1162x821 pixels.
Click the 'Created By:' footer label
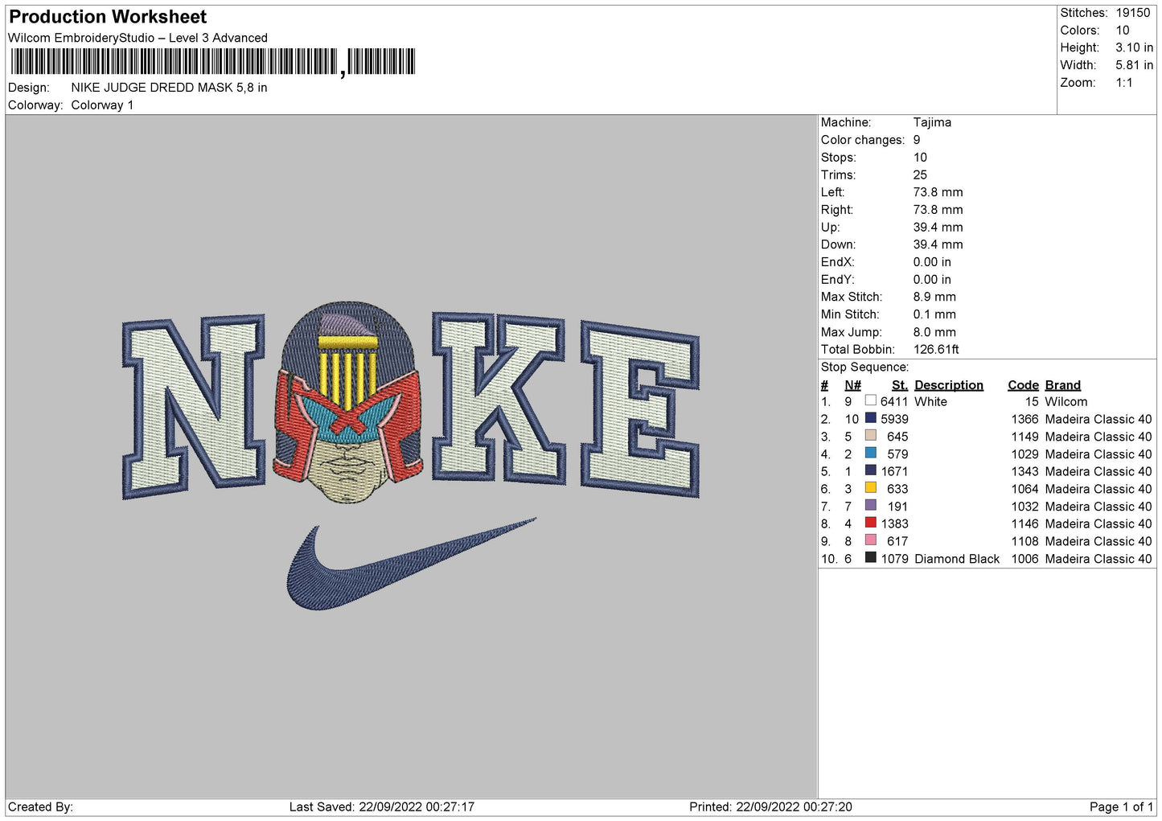point(40,807)
